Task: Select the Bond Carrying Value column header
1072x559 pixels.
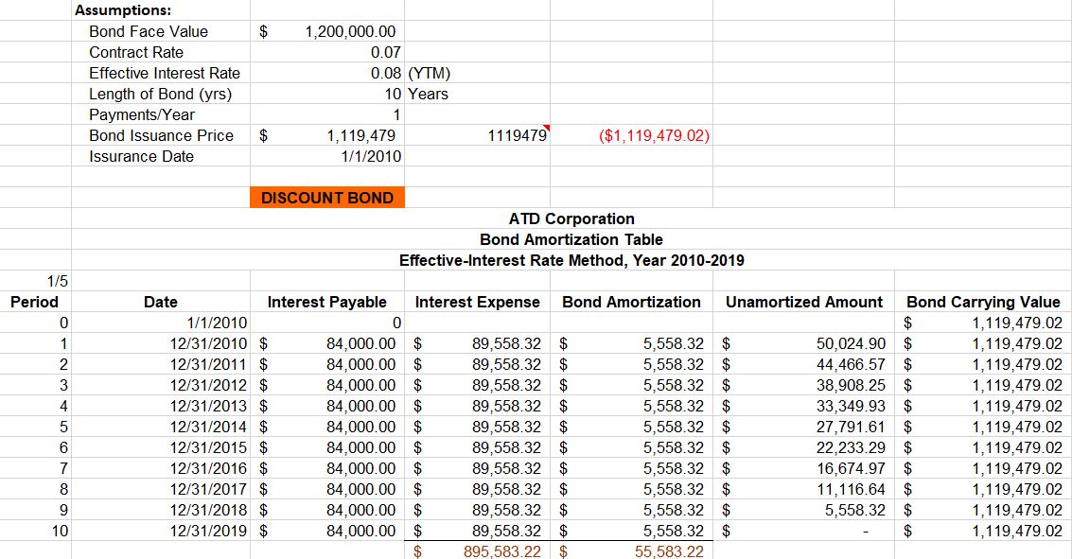Action: pyautogui.click(x=983, y=302)
